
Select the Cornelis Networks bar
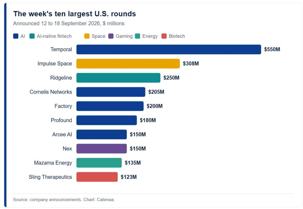(111, 92)
